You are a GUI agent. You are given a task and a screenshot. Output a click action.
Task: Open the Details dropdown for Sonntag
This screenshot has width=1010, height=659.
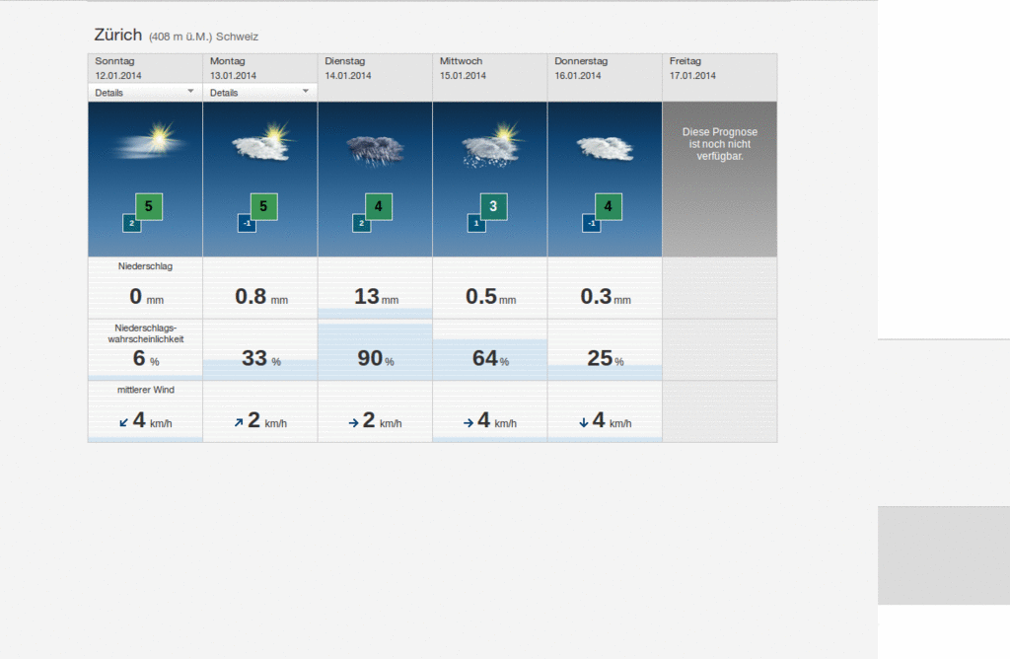coord(145,92)
